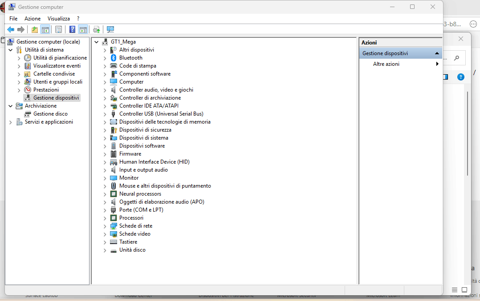The width and height of the screenshot is (480, 301).
Task: Click search magnifier in background window
Action: pyautogui.click(x=457, y=58)
